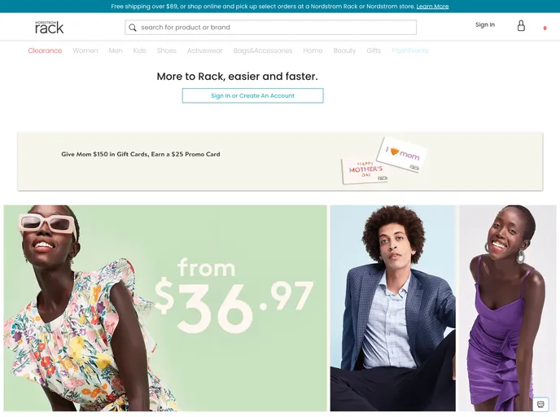Select Activewear in the navigation
560x417 pixels.
[x=205, y=50]
